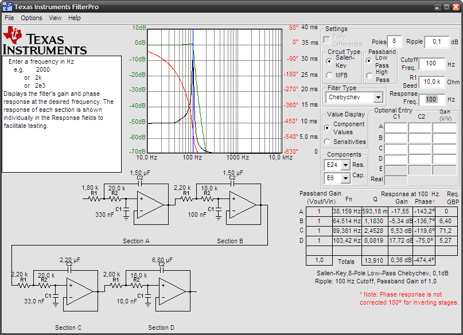
Task: Click Section A op-amp symbol
Action: (150, 205)
